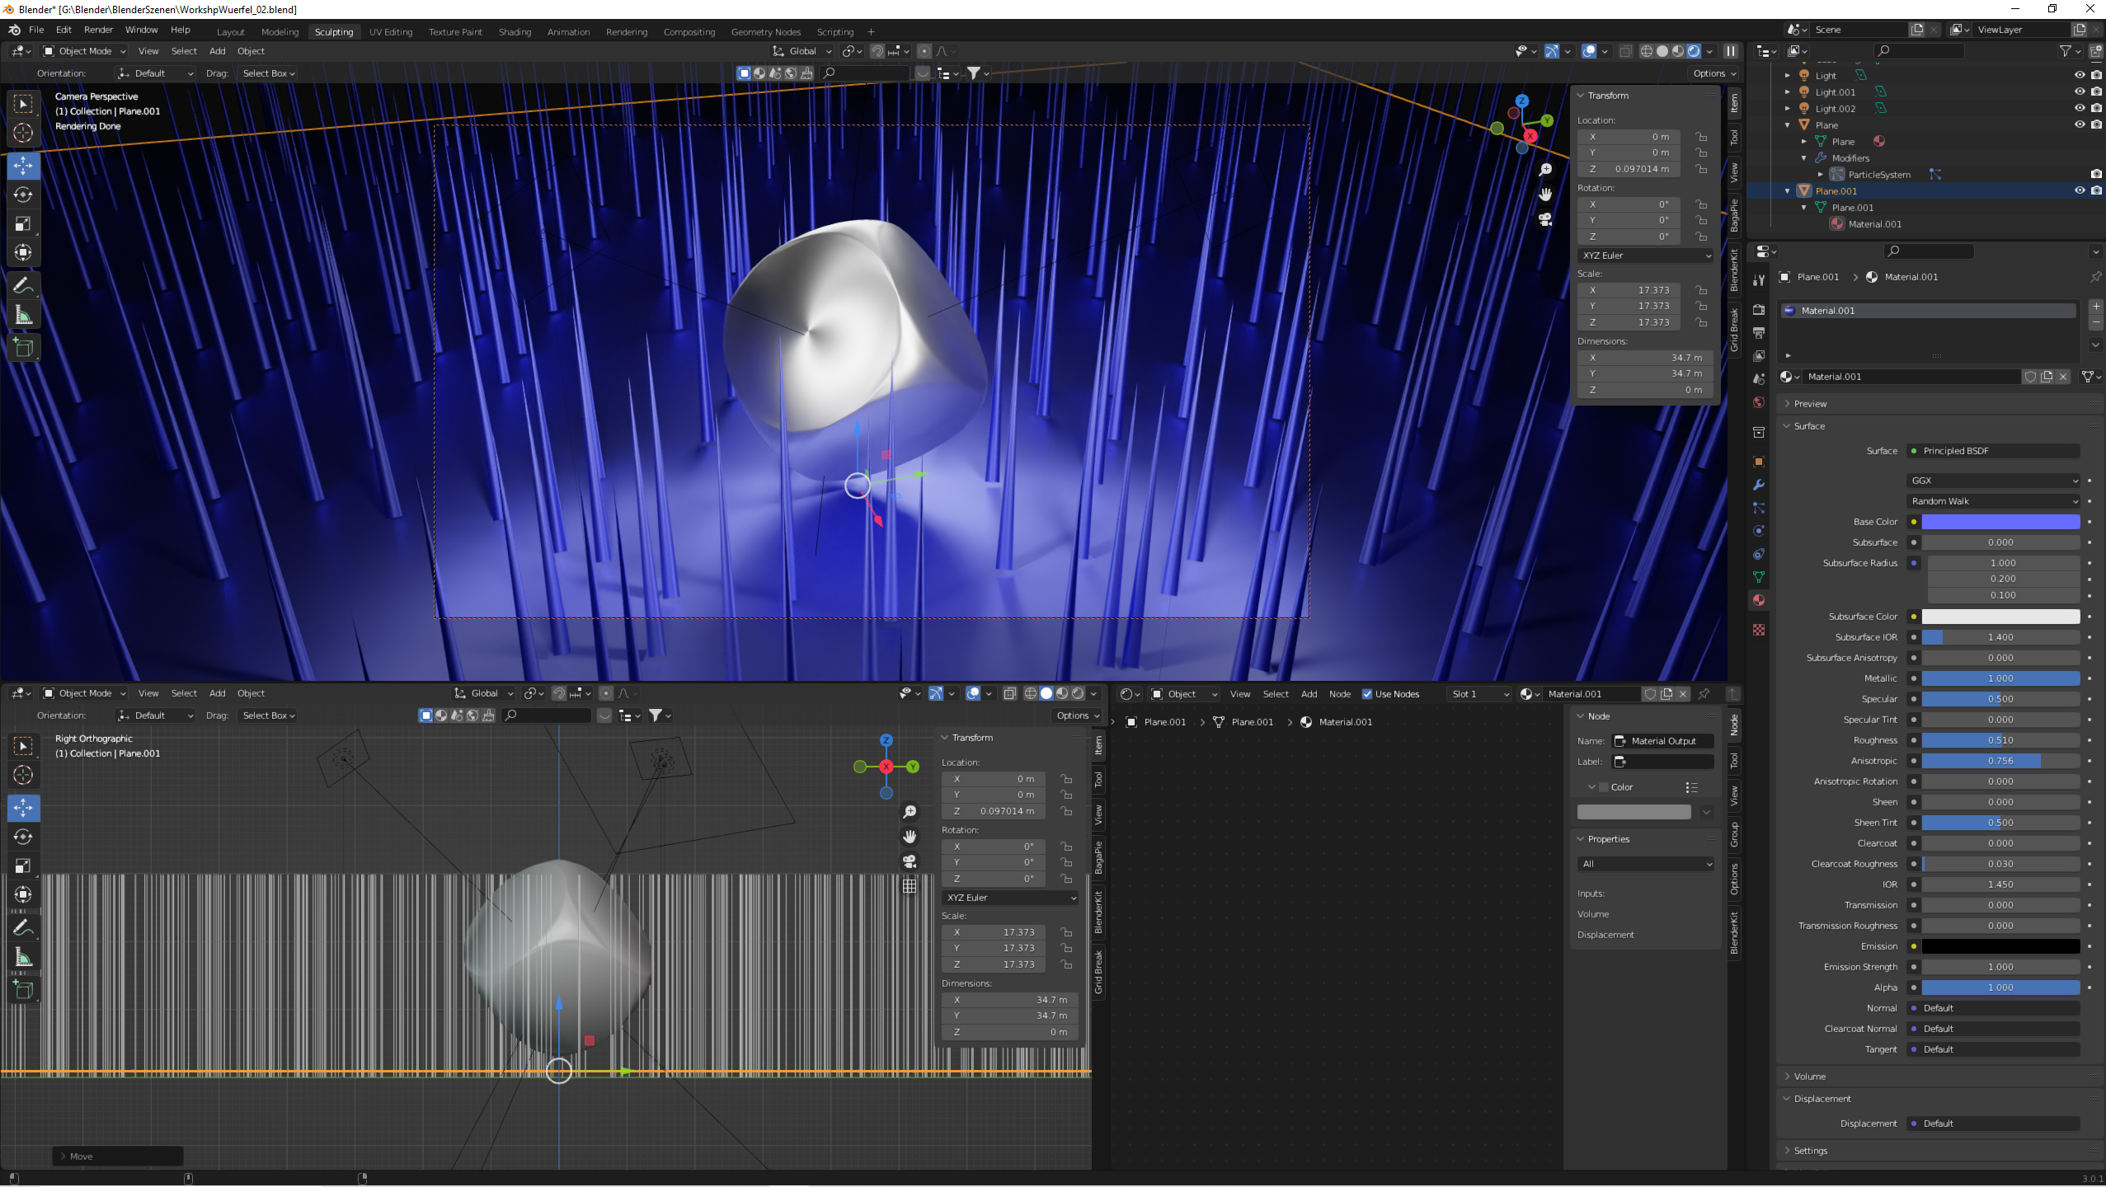Open the GGX distribution dropdown
2106x1187 pixels.
[1993, 481]
